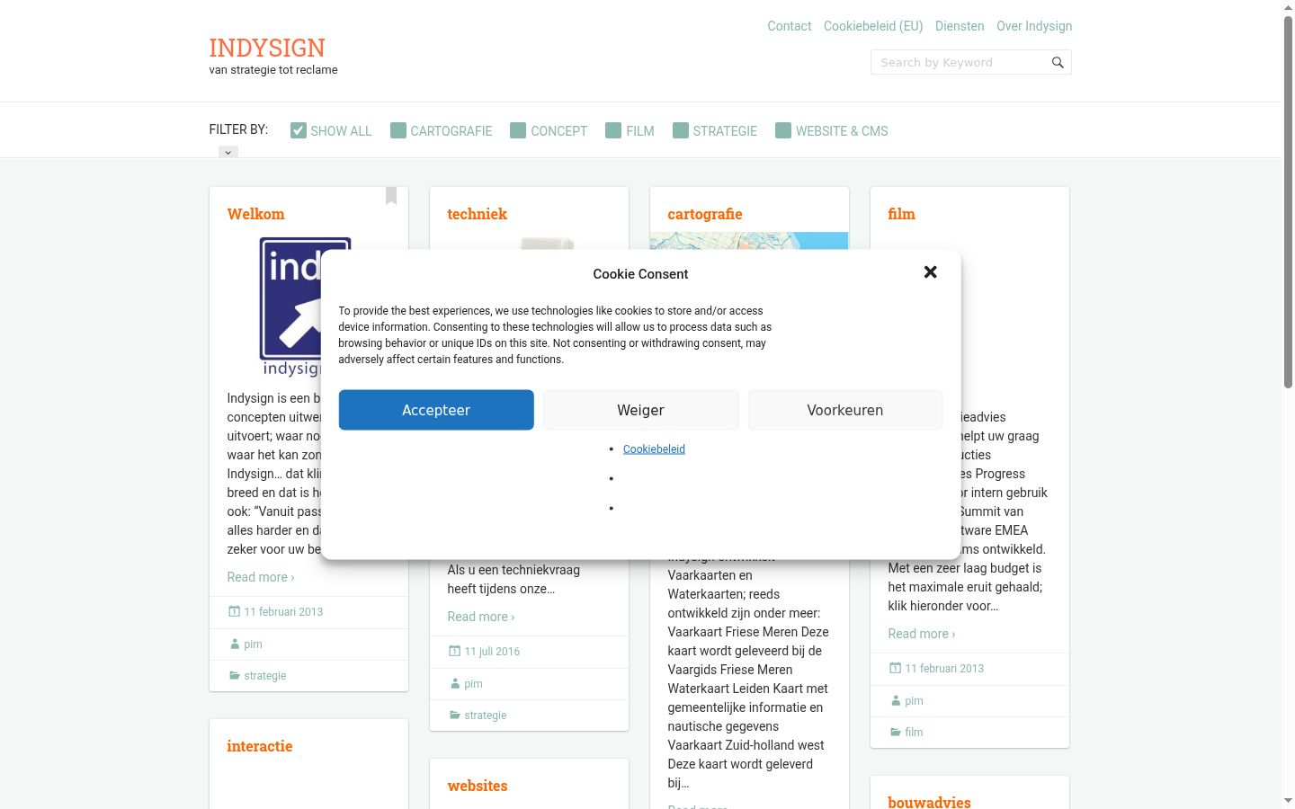Click author icon in Welkom card
Screen dimensions: 1295x809
[235, 645]
